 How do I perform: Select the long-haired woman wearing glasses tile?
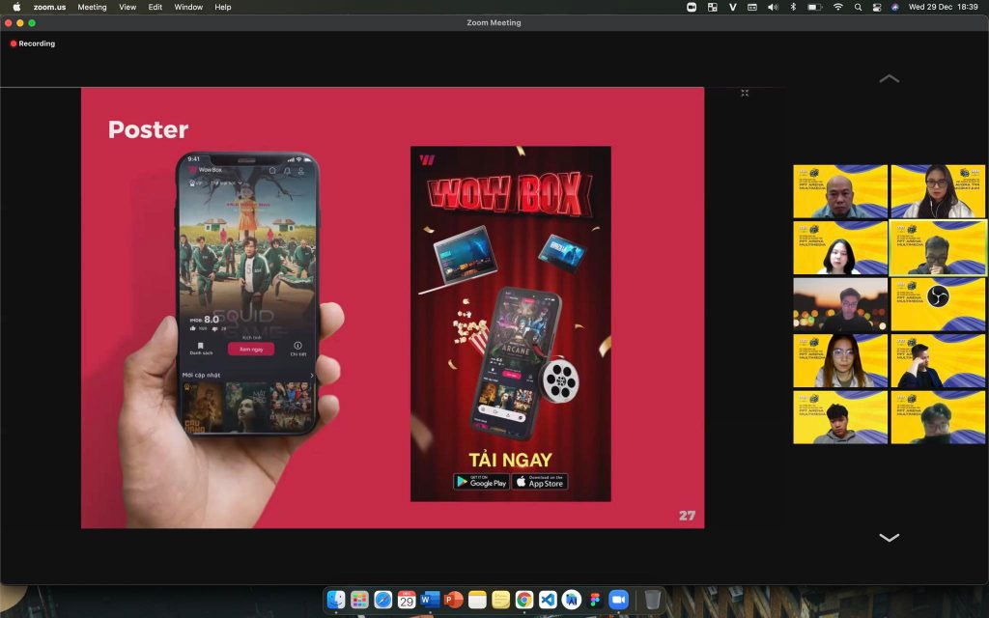840,361
